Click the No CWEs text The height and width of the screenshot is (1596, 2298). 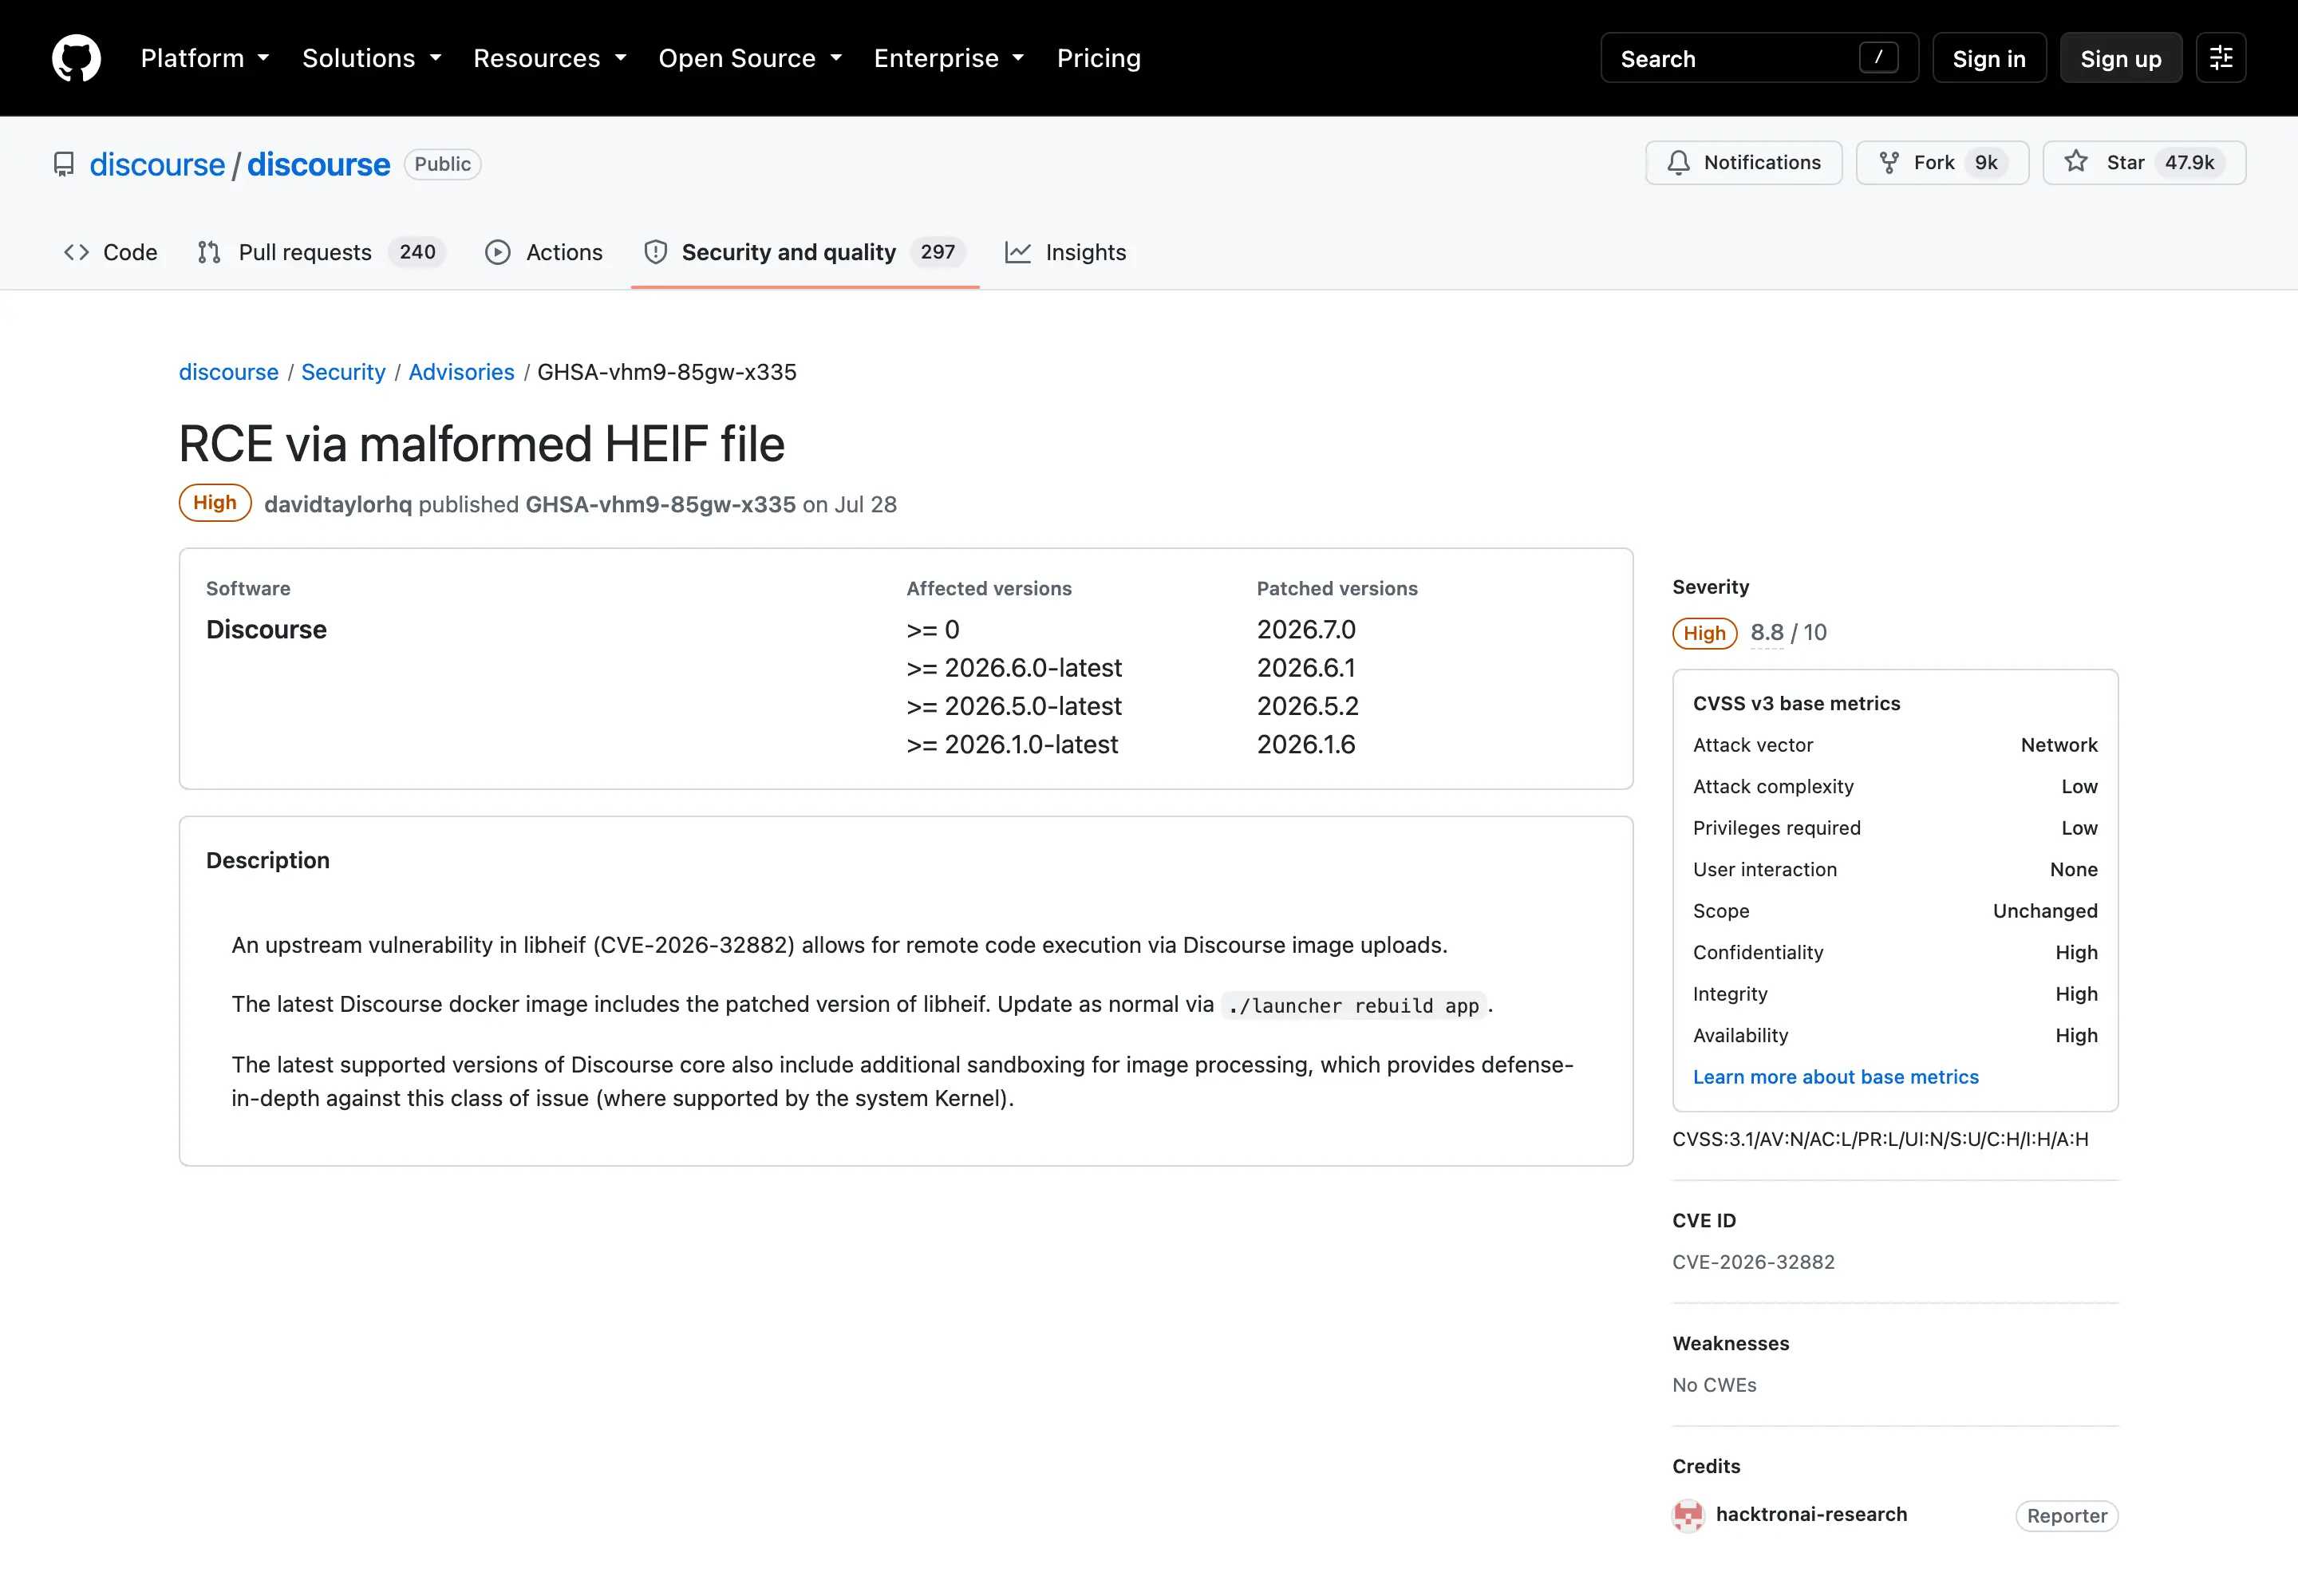pyautogui.click(x=1714, y=1385)
